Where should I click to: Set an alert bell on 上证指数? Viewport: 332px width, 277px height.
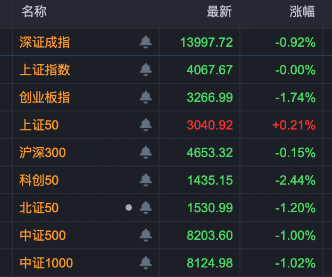146,70
